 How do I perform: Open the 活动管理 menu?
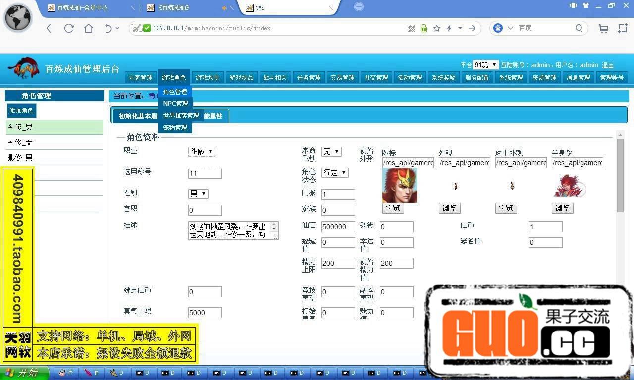(410, 78)
